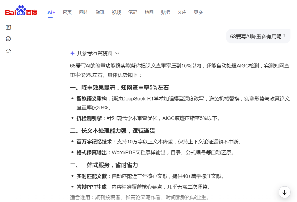Open the 更多 menu

pyautogui.click(x=198, y=12)
